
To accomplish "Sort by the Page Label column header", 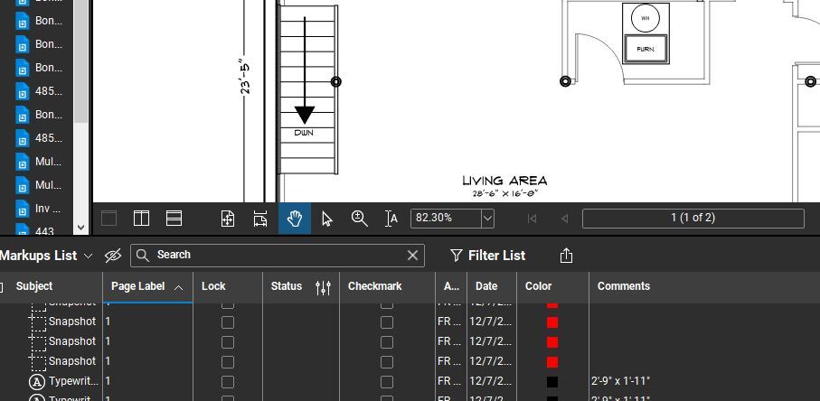I will [138, 286].
